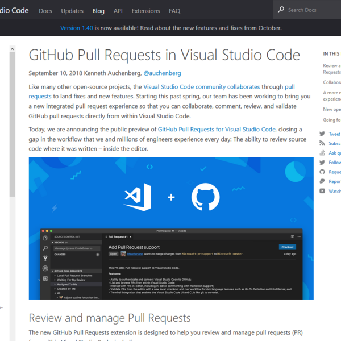
Task: Open the FAQ navigation item
Action: [x=174, y=11]
